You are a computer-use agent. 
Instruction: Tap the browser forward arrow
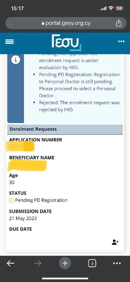[38, 263]
